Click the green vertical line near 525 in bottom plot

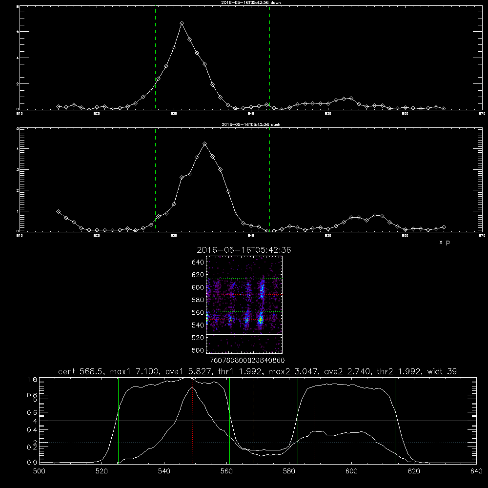[x=118, y=420]
